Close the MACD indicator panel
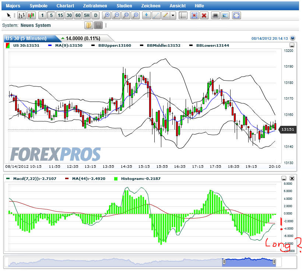This screenshot has height=273, width=302. 292,178
